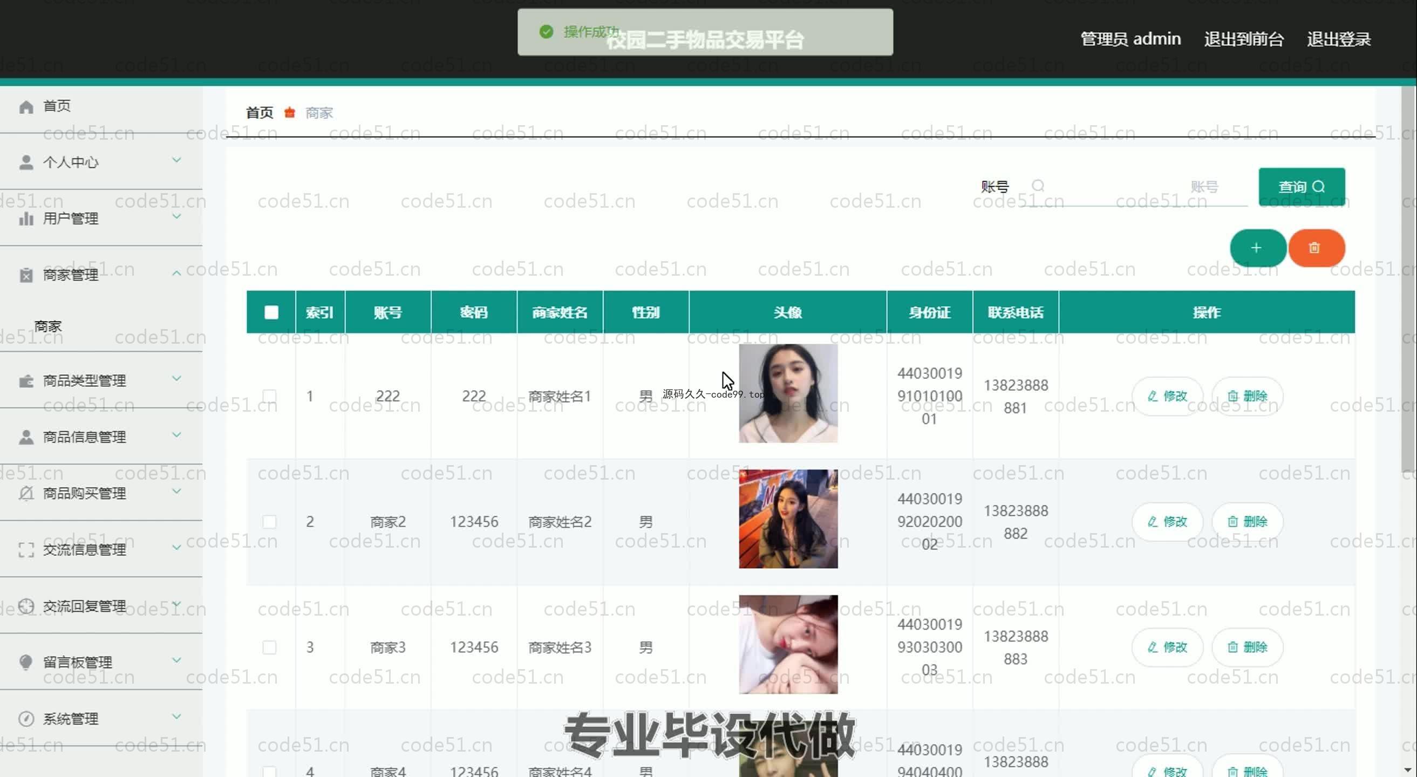This screenshot has height=777, width=1417.
Task: Click the green plus add button
Action: click(1257, 248)
